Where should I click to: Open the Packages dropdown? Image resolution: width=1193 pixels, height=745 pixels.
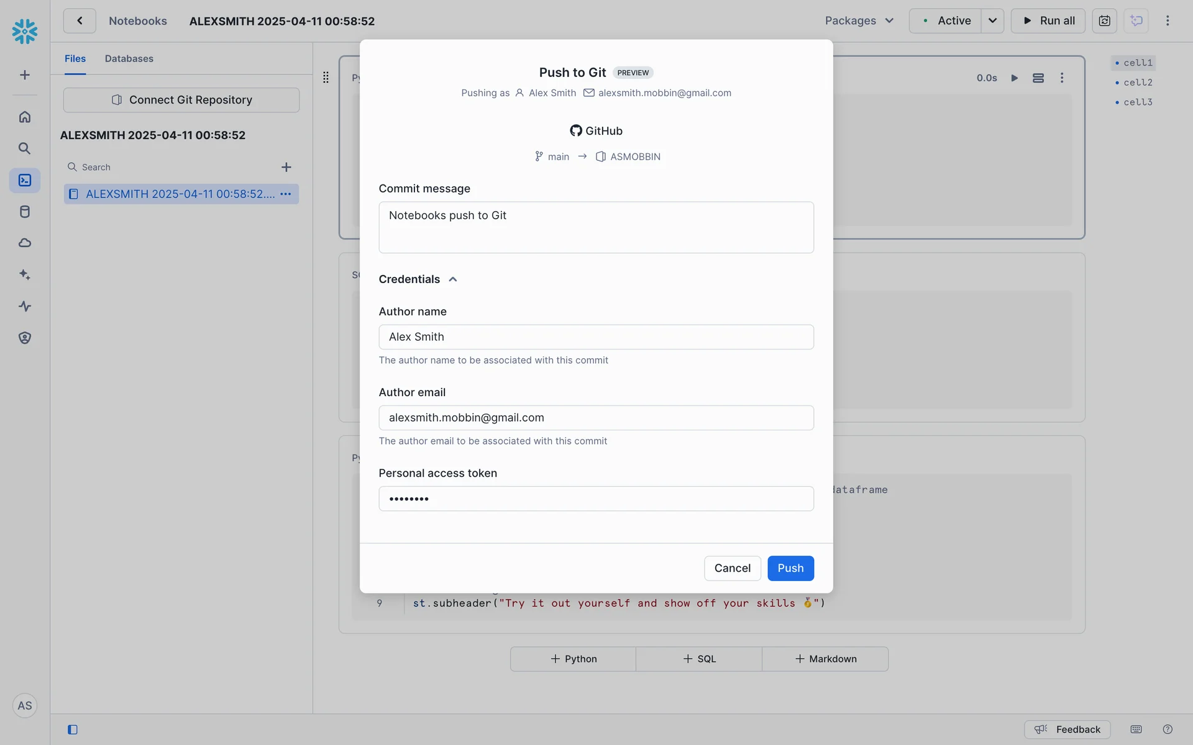859,20
